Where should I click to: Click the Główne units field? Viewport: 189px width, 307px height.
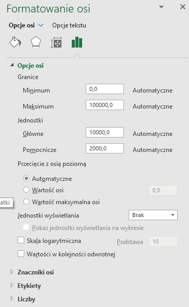coord(105,132)
